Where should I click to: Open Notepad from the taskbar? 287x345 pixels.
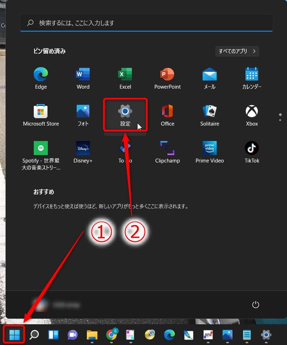(x=247, y=335)
